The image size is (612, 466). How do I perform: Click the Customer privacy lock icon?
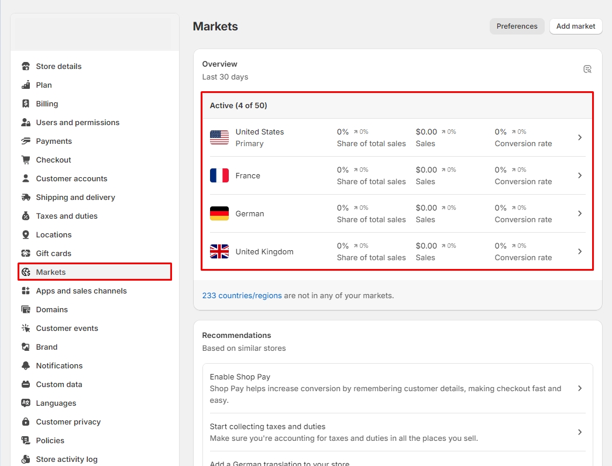[26, 422]
